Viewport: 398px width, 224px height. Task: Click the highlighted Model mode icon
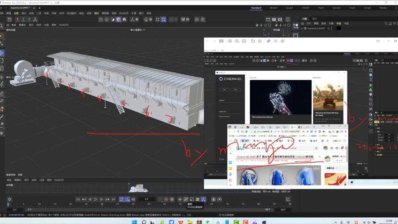coord(119,19)
